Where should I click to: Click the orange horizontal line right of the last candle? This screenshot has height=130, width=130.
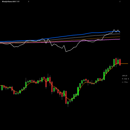[124, 64]
